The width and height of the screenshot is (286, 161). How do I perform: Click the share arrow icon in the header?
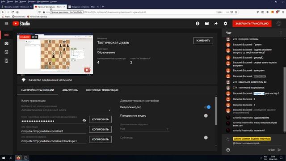216,24
